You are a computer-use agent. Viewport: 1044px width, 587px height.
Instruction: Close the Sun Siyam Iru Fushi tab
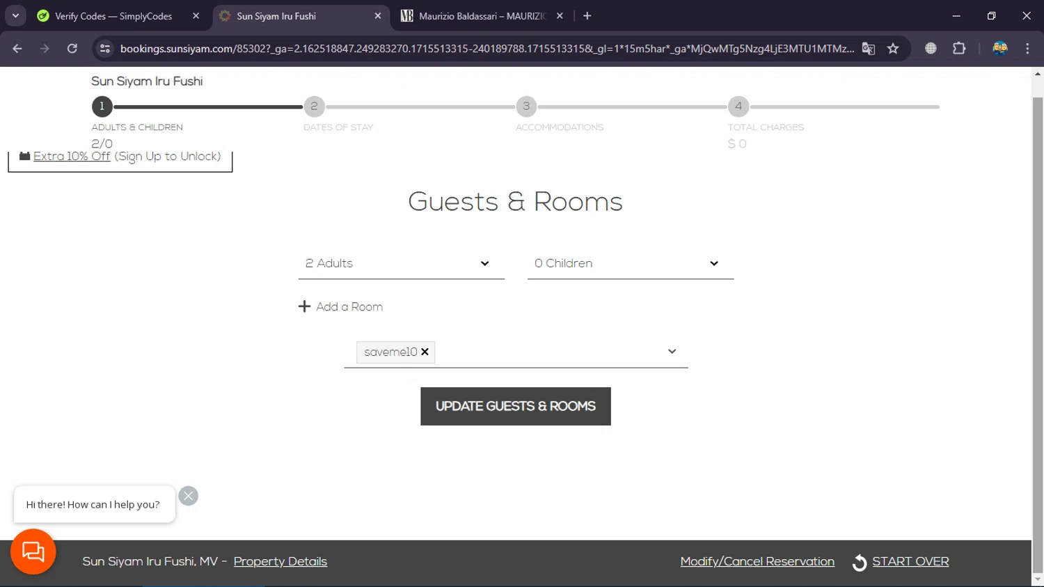(378, 16)
